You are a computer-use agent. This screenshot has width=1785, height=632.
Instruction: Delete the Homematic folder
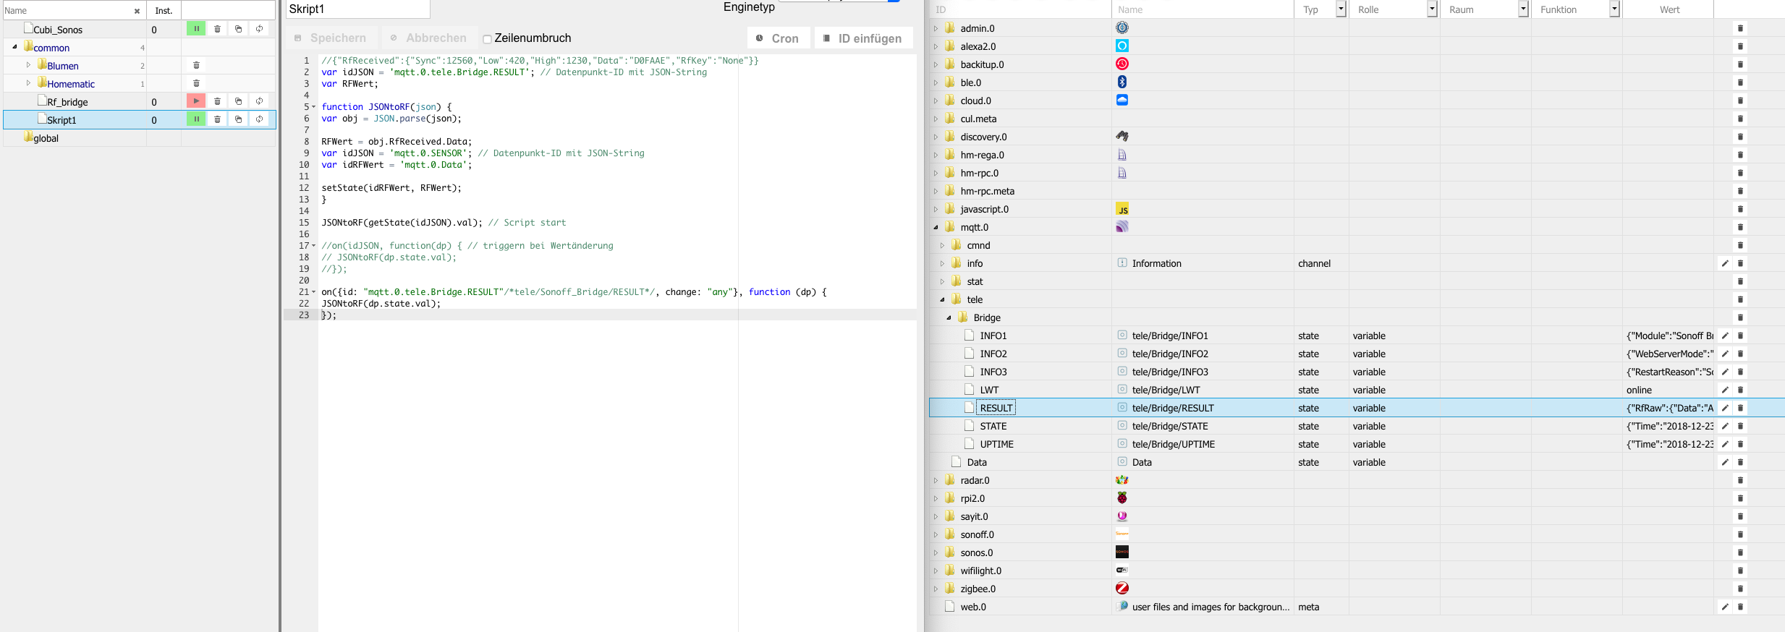[196, 83]
